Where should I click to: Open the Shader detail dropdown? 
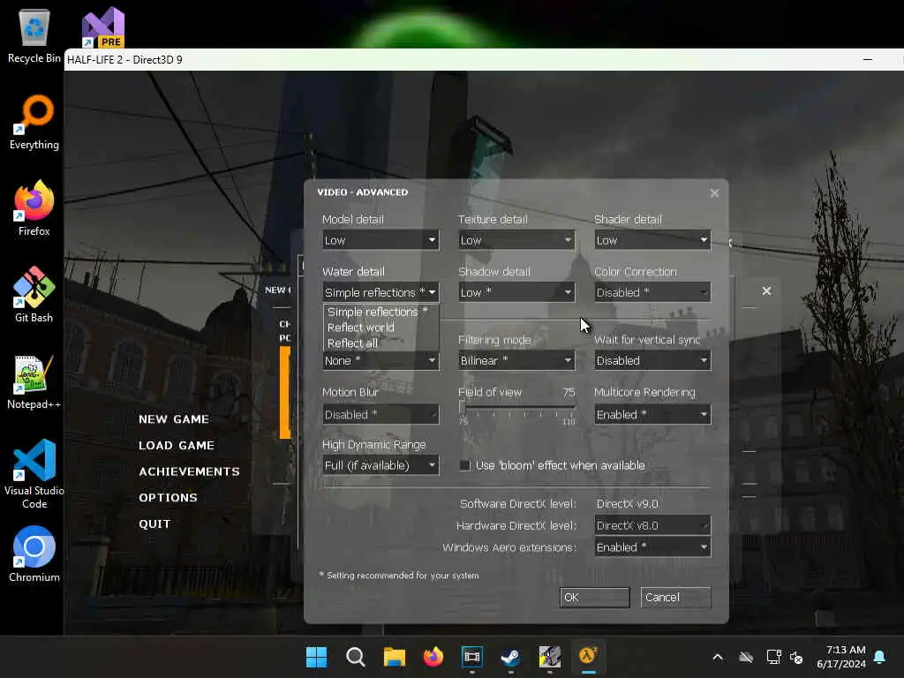652,240
